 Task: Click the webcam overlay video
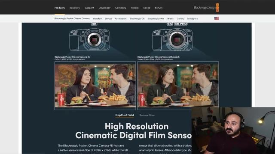click(x=233, y=130)
